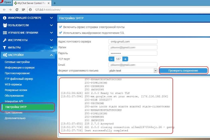Viewport: 210px width, 140px height.
Task: Open WEB-сервисы settings
Action: coord(13,84)
